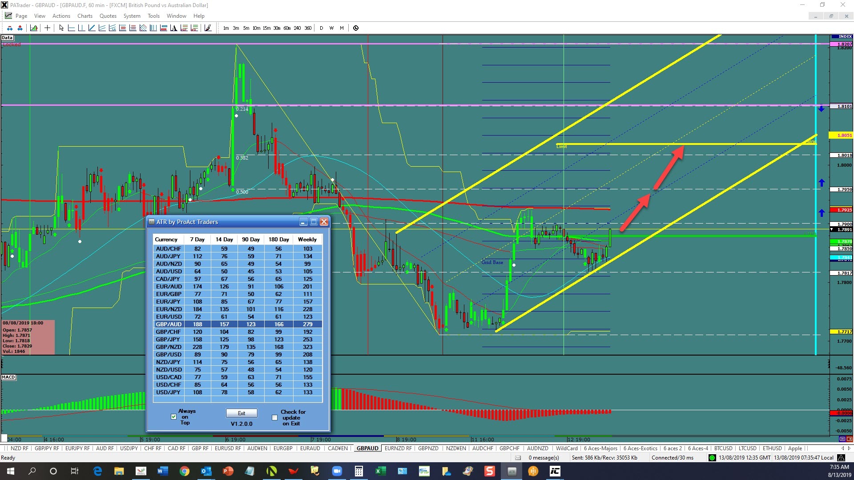Pick the drawing brush tool
854x480 pixels.
[208, 28]
